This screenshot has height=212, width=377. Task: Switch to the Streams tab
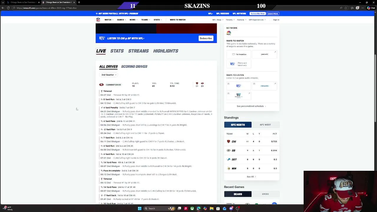tap(138, 51)
